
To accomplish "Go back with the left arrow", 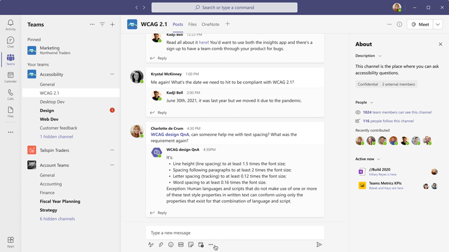I will tap(137, 8).
